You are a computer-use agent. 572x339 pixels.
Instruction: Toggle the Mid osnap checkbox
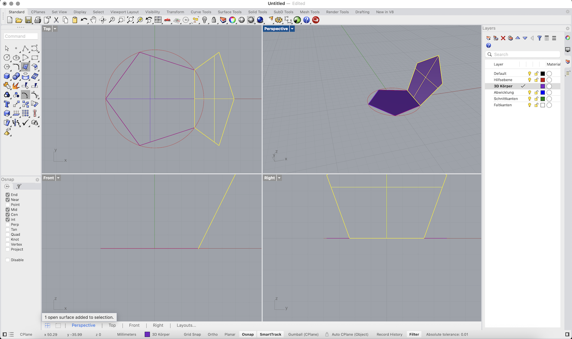pos(8,210)
